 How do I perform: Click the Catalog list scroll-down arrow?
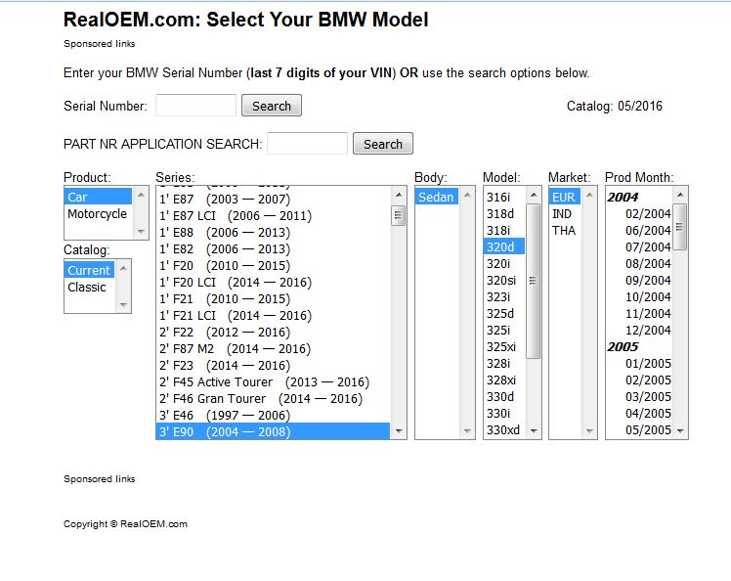click(x=123, y=305)
